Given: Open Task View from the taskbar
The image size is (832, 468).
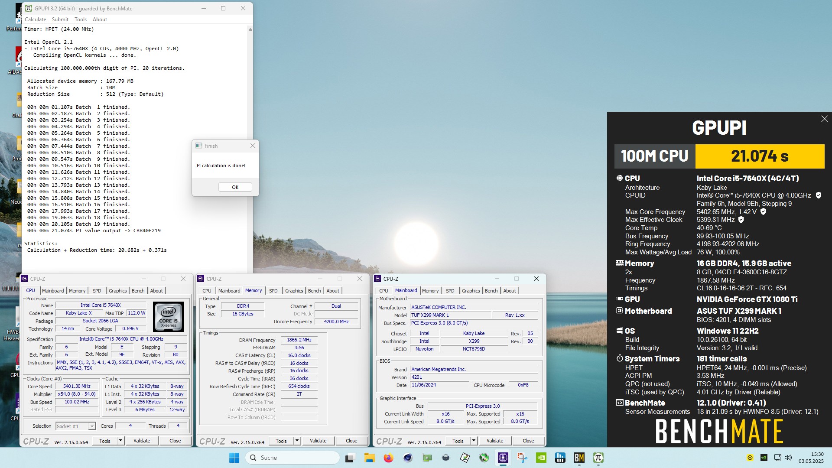Looking at the screenshot, I should [x=350, y=458].
